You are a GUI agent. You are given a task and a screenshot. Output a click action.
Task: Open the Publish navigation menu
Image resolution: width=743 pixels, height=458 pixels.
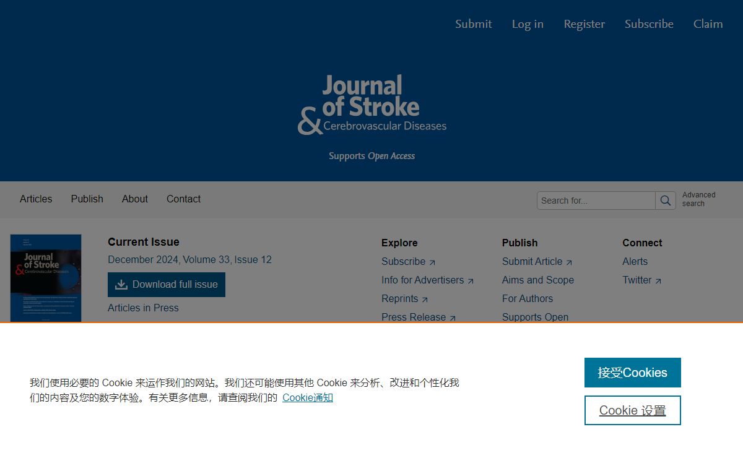87,199
